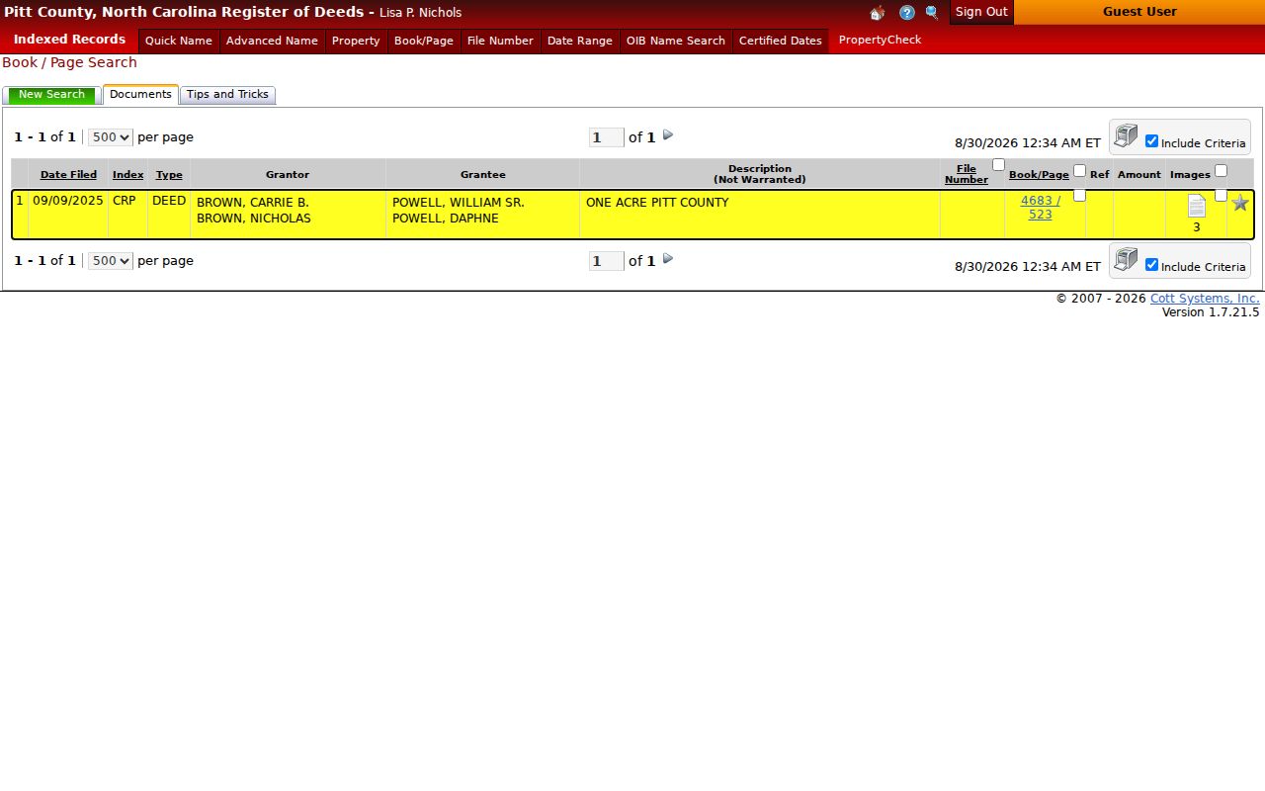
Task: Start a New Search
Action: pyautogui.click(x=51, y=95)
